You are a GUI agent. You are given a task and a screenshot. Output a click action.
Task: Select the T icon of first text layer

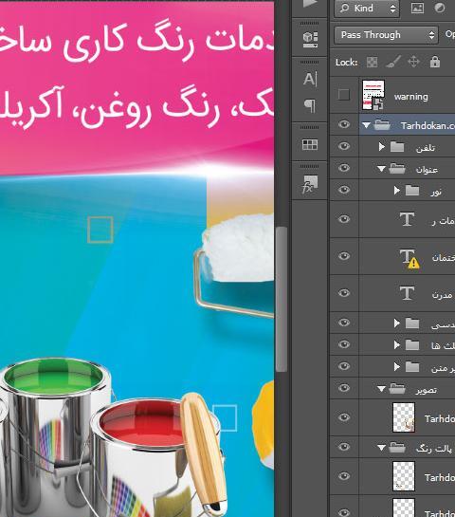pos(407,219)
